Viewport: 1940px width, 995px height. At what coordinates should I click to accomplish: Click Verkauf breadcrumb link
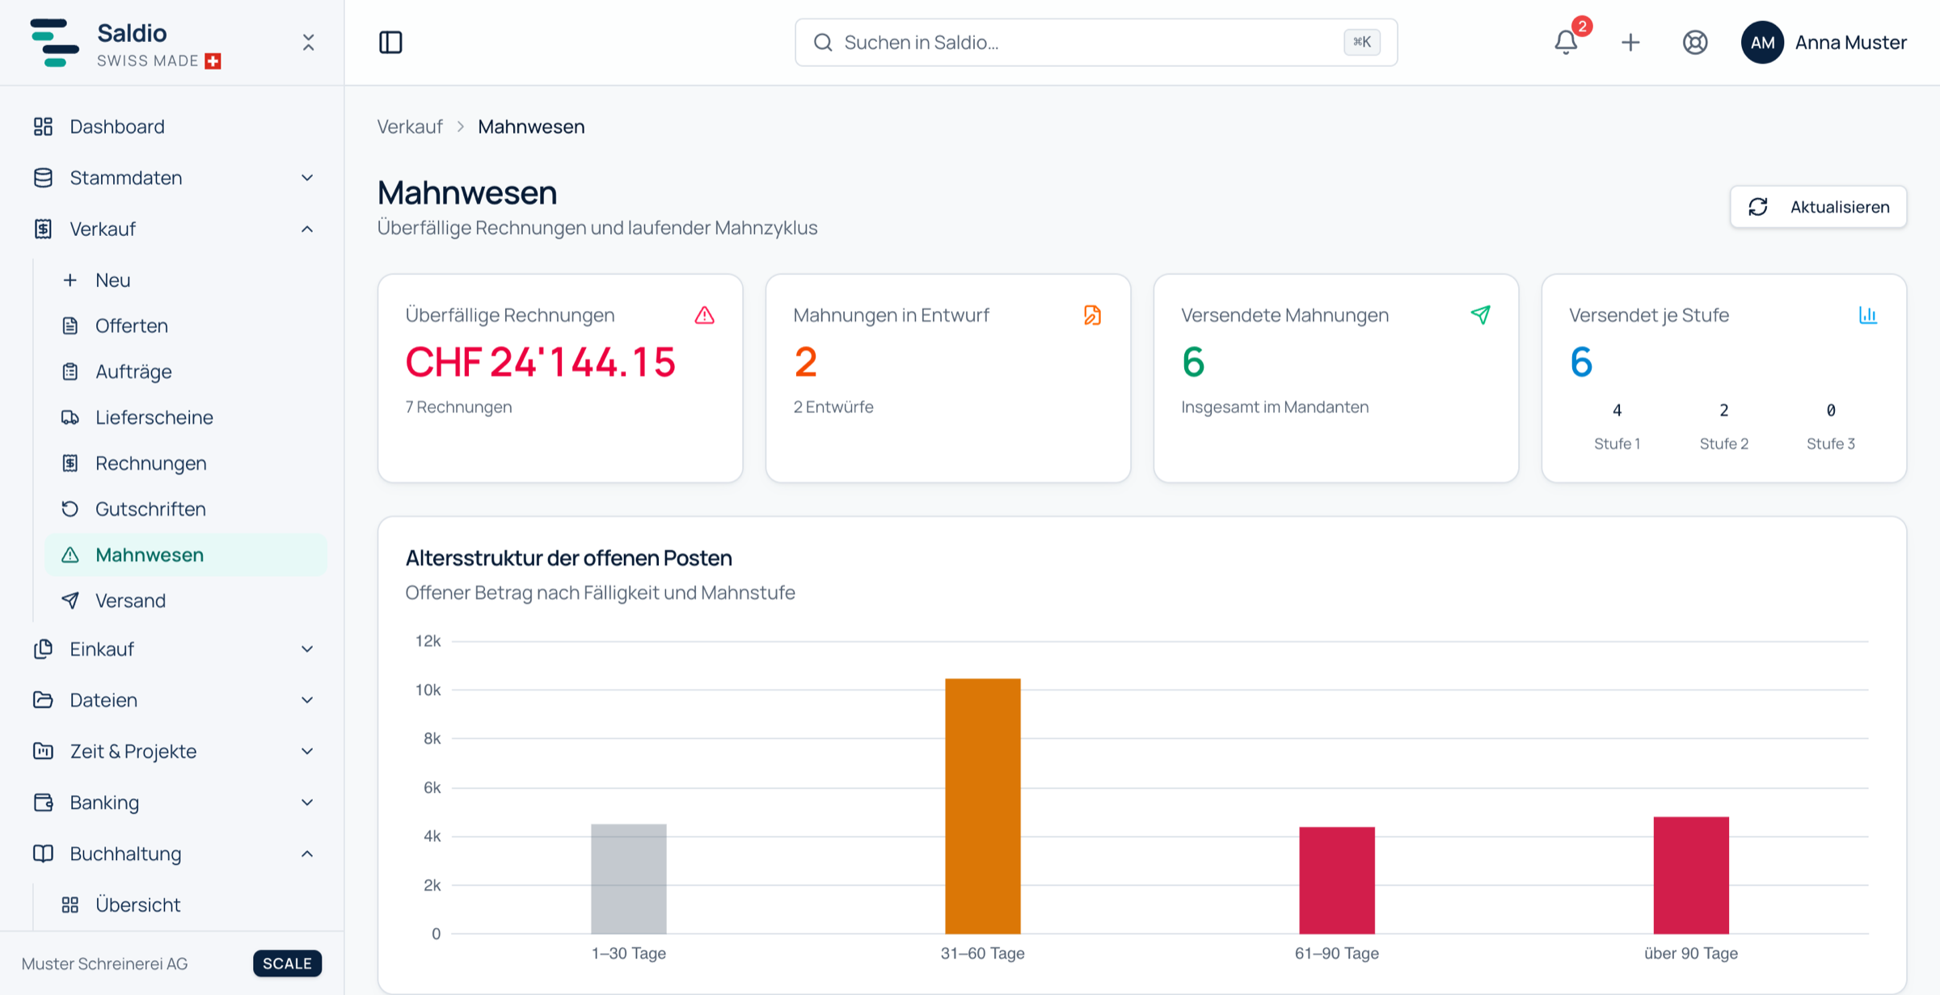pyautogui.click(x=410, y=127)
